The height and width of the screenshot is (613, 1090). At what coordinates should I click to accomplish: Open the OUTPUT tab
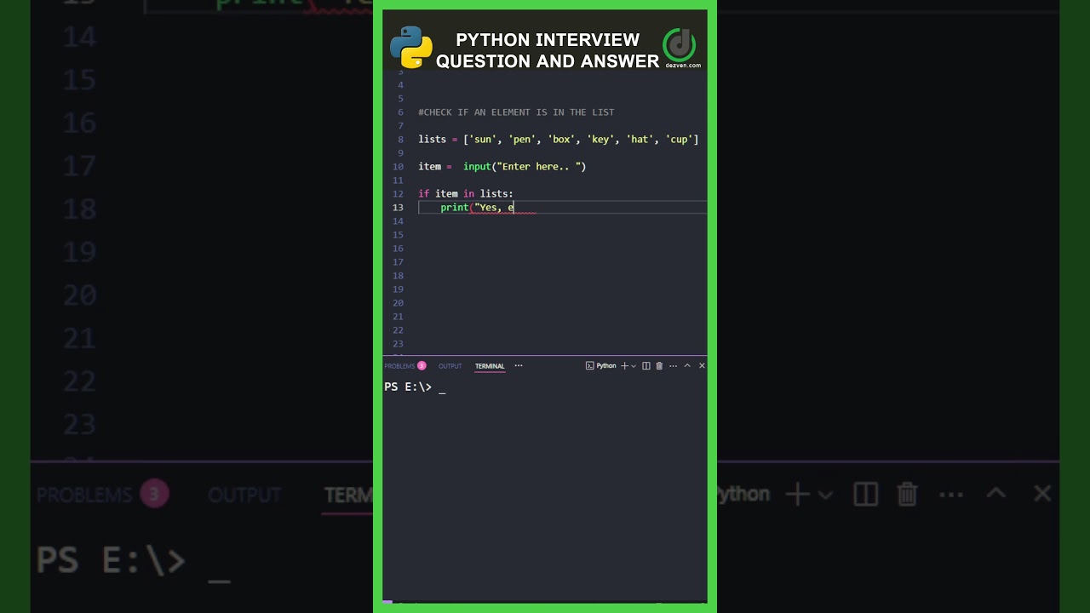pos(450,366)
